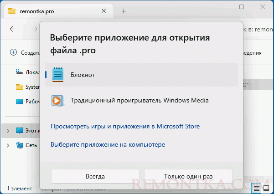Close the Explorer window

pyautogui.click(x=263, y=7)
